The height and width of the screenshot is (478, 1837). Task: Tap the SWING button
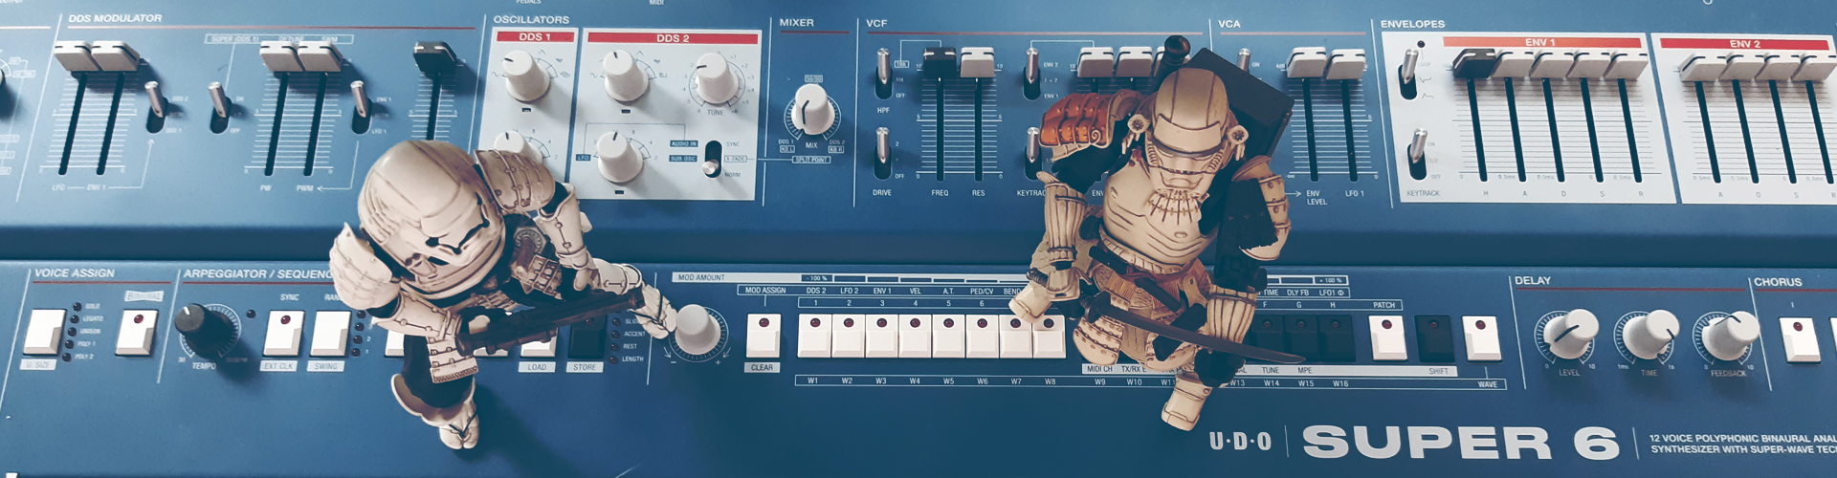(x=330, y=333)
